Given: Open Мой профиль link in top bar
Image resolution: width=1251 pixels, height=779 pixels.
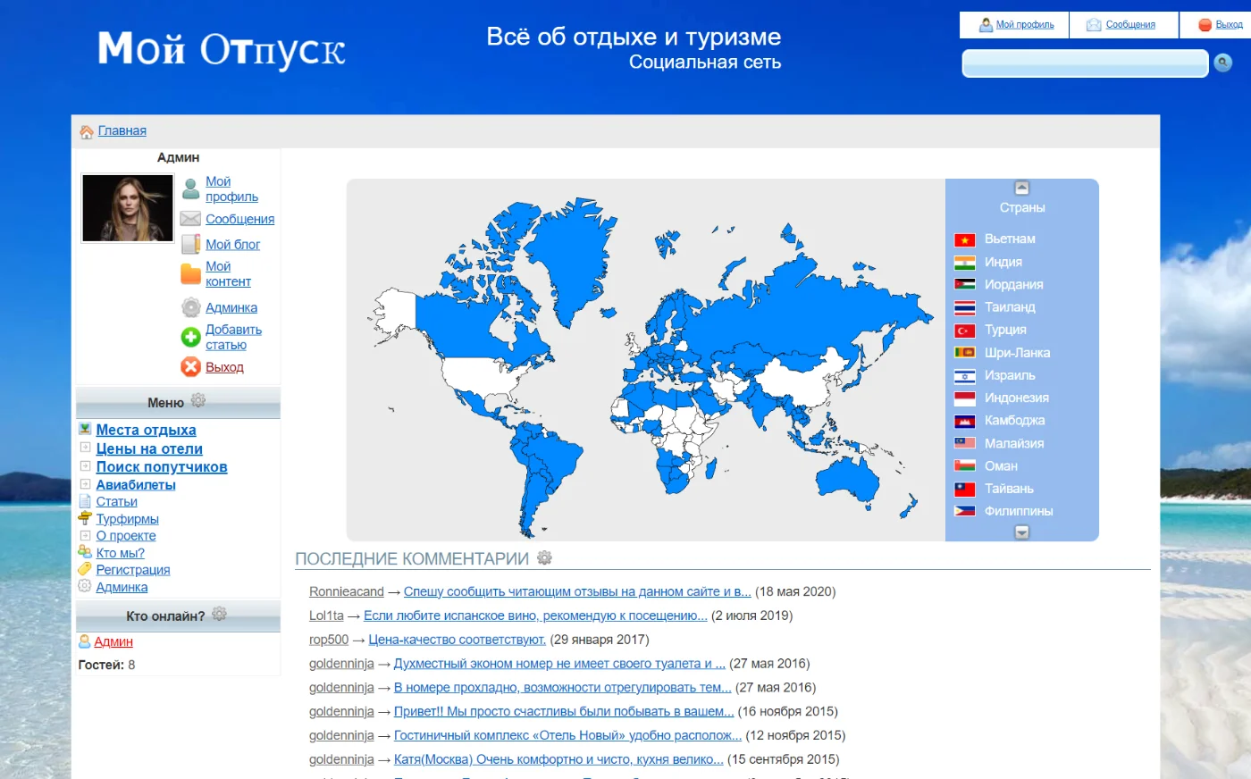Looking at the screenshot, I should coord(1025,25).
